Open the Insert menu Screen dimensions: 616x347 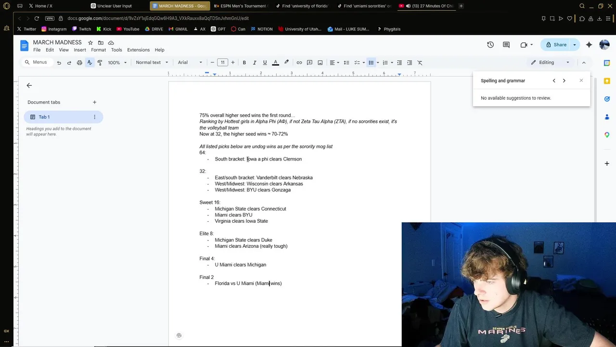[x=80, y=50]
